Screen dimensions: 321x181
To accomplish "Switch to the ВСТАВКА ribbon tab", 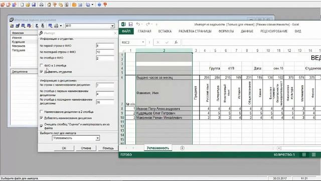I will point(165,31).
